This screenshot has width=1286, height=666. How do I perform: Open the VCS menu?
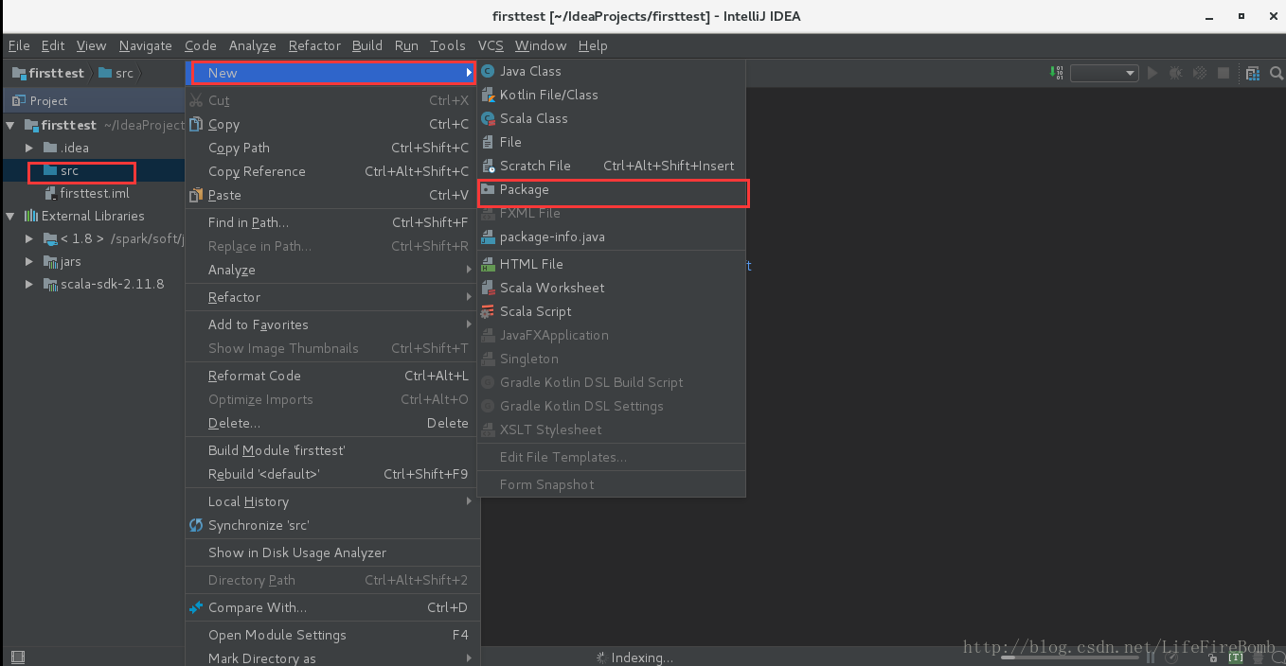tap(491, 45)
